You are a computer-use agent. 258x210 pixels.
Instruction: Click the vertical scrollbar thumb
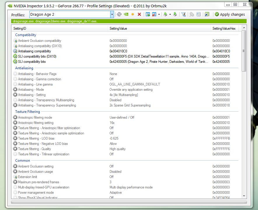tap(244, 51)
